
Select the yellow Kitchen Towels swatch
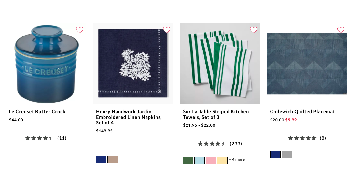pyautogui.click(x=222, y=160)
